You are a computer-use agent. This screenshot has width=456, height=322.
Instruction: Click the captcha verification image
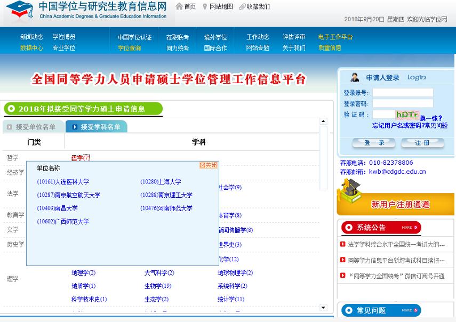point(406,114)
